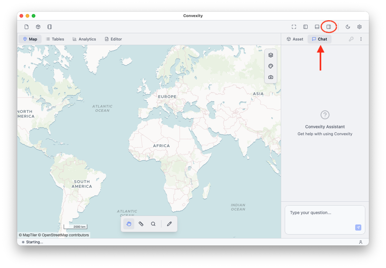
Task: Toggle the bottom panel visibility
Action: [317, 27]
